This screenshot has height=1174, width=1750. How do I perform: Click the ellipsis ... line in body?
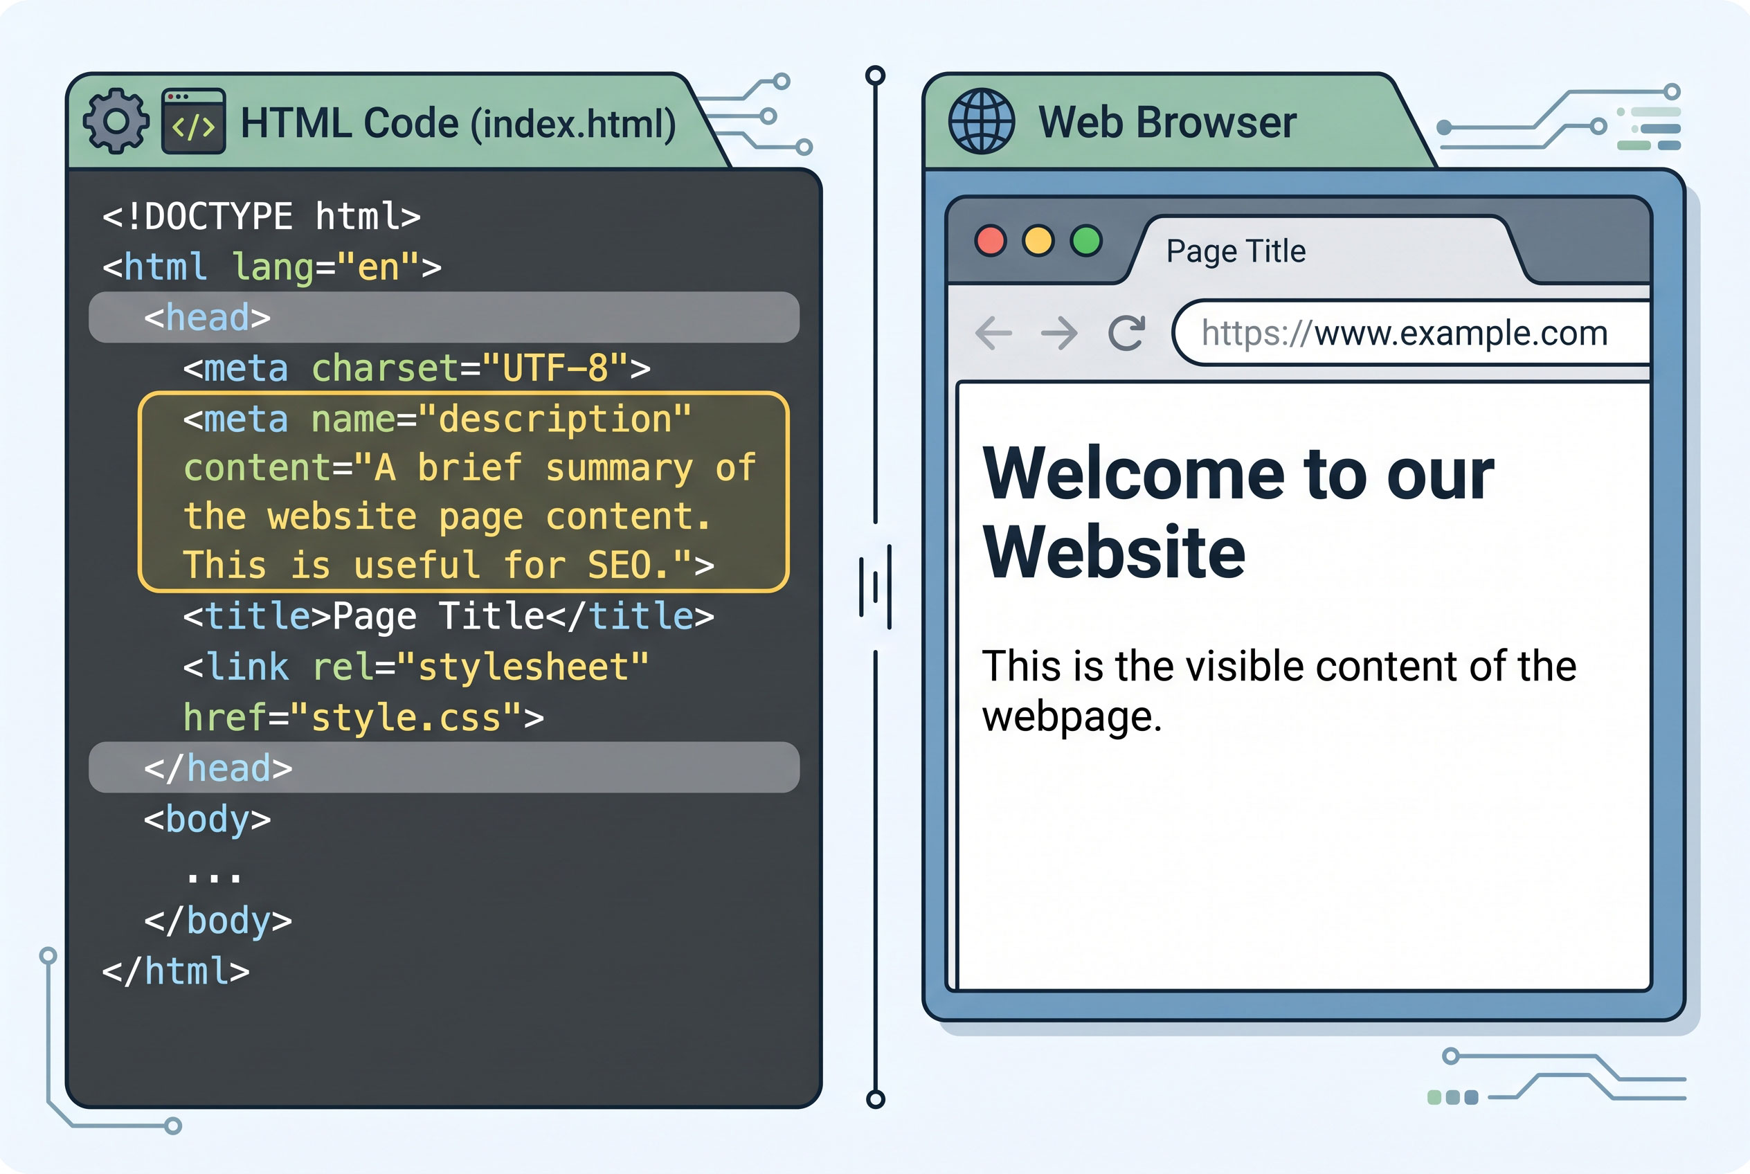pos(214,876)
